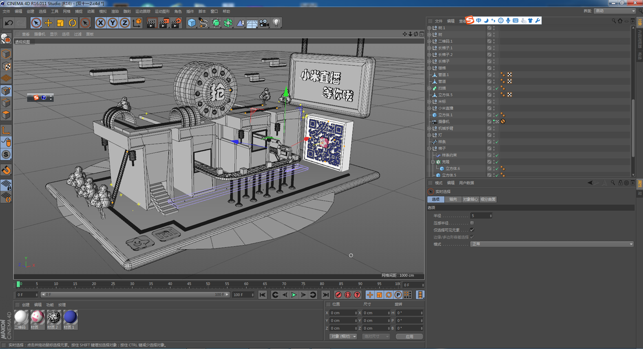The height and width of the screenshot is (349, 643).
Task: Enable the 压感半径 checkbox
Action: [472, 223]
